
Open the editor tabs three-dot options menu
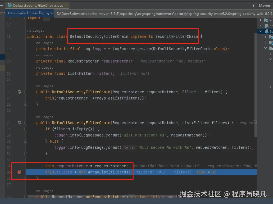254,5
